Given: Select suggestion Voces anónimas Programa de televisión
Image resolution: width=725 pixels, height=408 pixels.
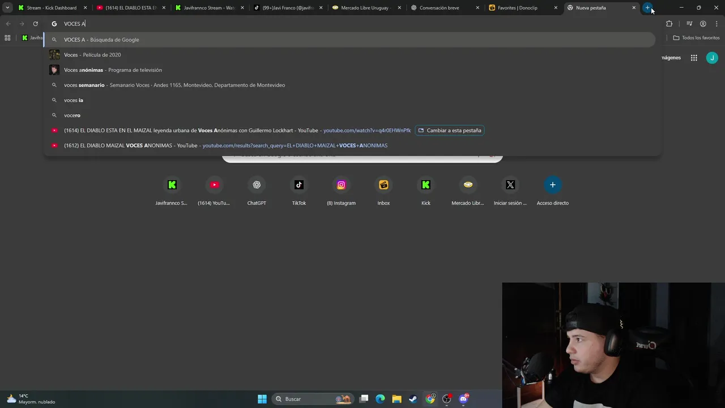Looking at the screenshot, I should point(349,70).
